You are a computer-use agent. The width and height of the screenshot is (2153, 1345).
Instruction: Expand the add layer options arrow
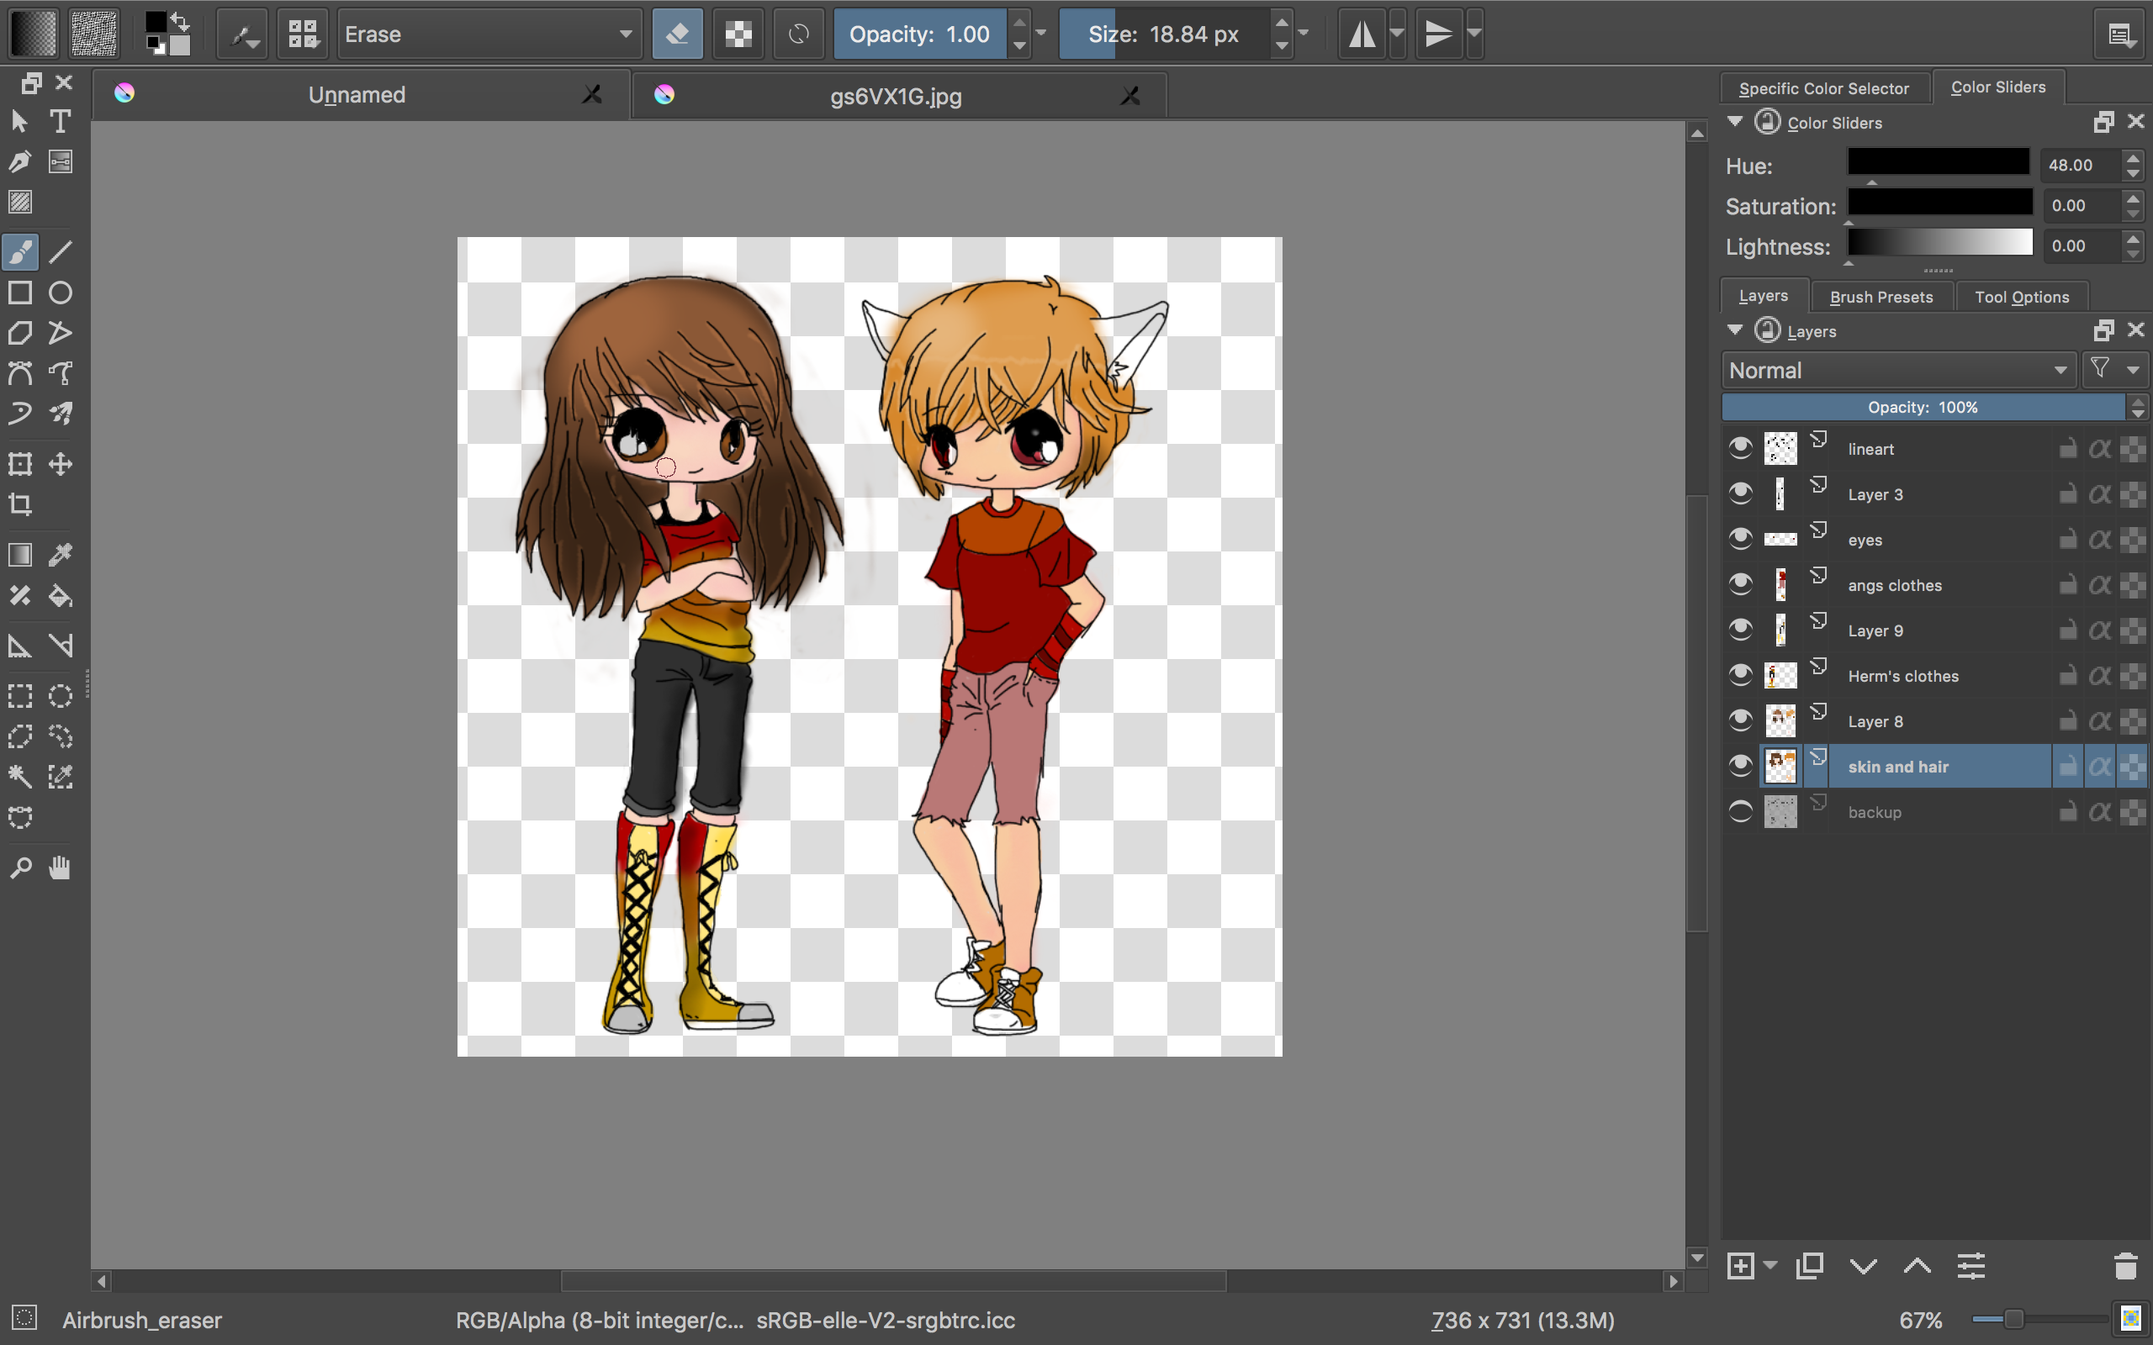point(1769,1265)
